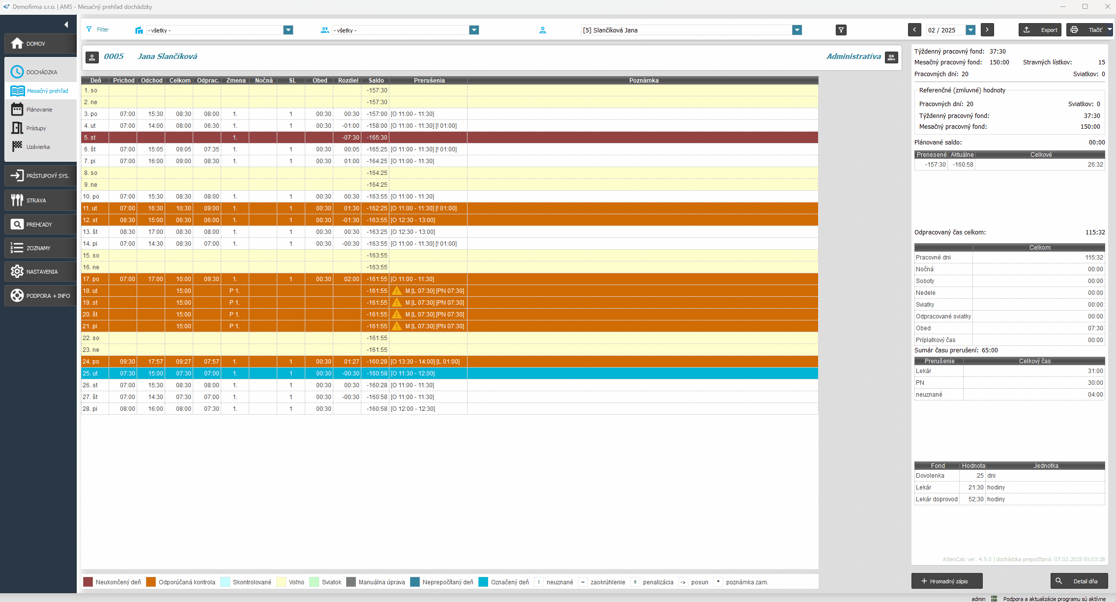Expand the first '- všetky -' department dropdown
Viewport: 1116px width, 602px height.
point(288,30)
